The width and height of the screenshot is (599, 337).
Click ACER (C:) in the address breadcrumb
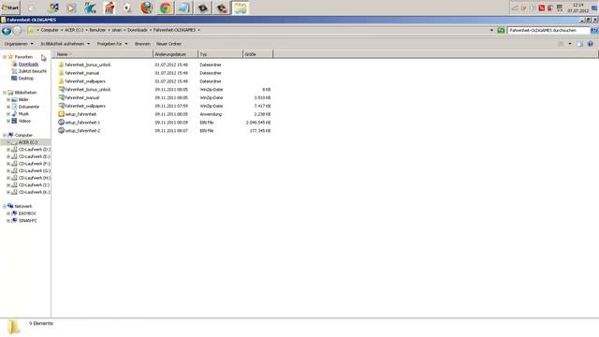(x=74, y=30)
